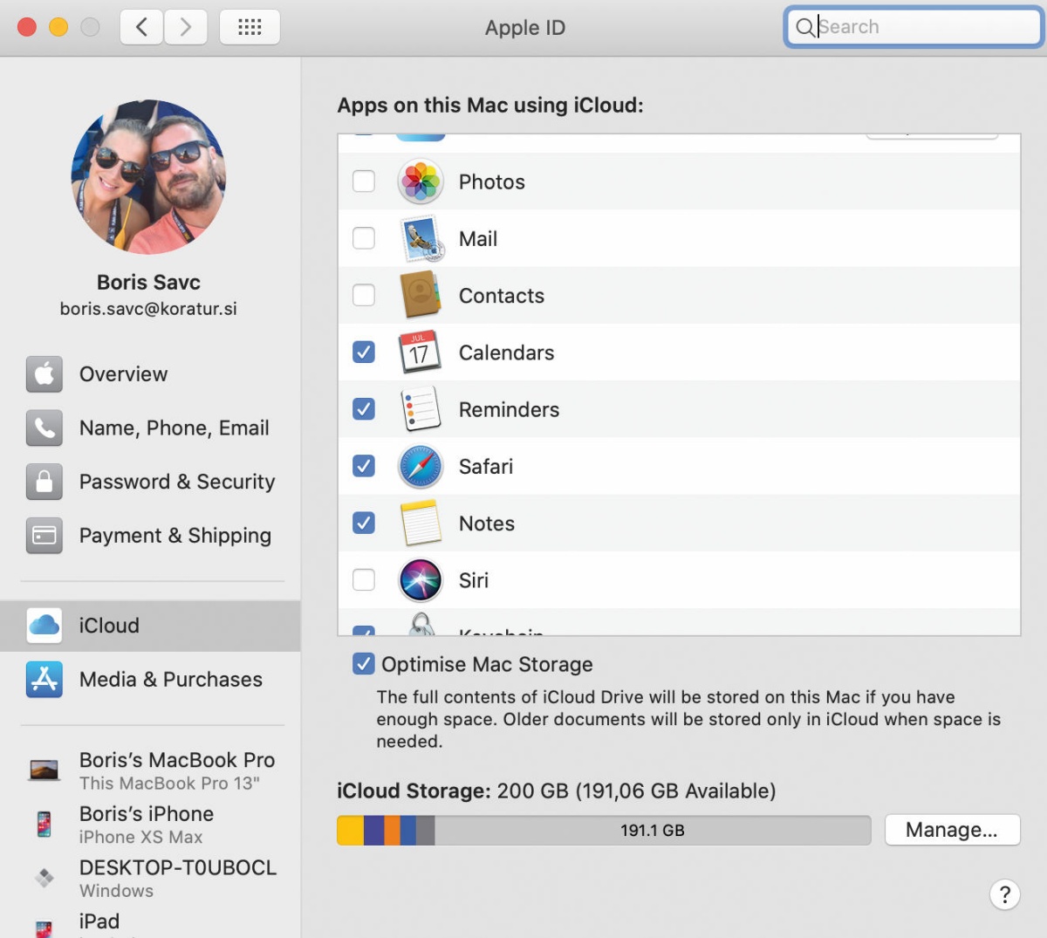This screenshot has height=938, width=1047.
Task: Select the iPad device entry
Action: pyautogui.click(x=150, y=923)
